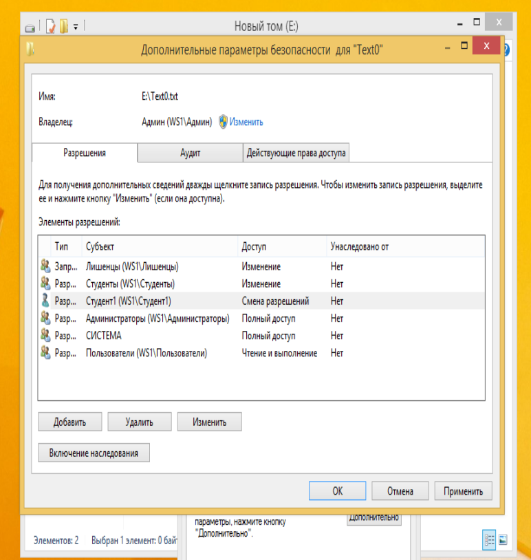Click the shield icon next to Изменить
Image resolution: width=531 pixels, height=560 pixels.
(223, 122)
